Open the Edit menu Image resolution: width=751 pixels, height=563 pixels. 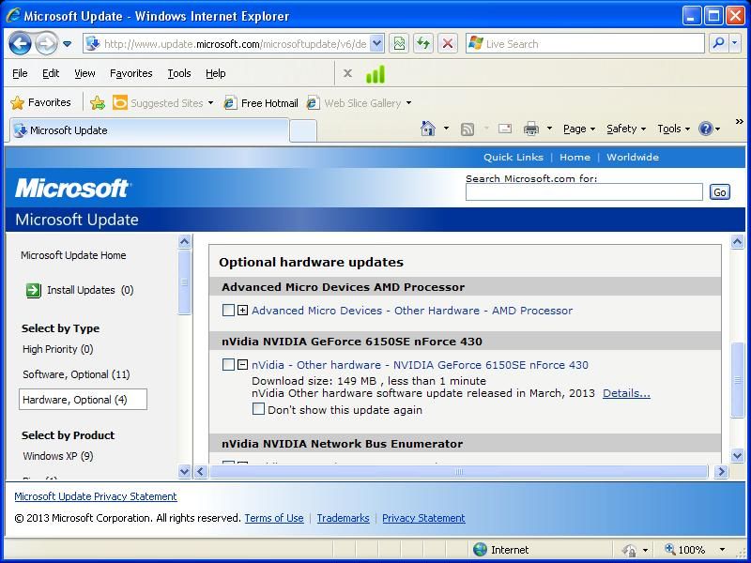pos(51,73)
